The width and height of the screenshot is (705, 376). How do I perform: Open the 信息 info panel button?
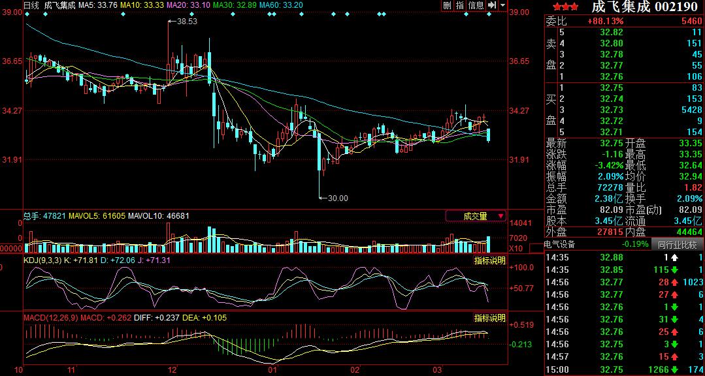476,5
